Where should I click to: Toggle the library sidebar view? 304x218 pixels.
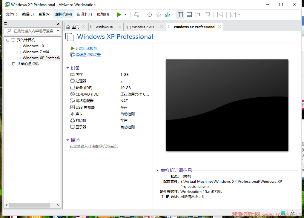coord(180,15)
